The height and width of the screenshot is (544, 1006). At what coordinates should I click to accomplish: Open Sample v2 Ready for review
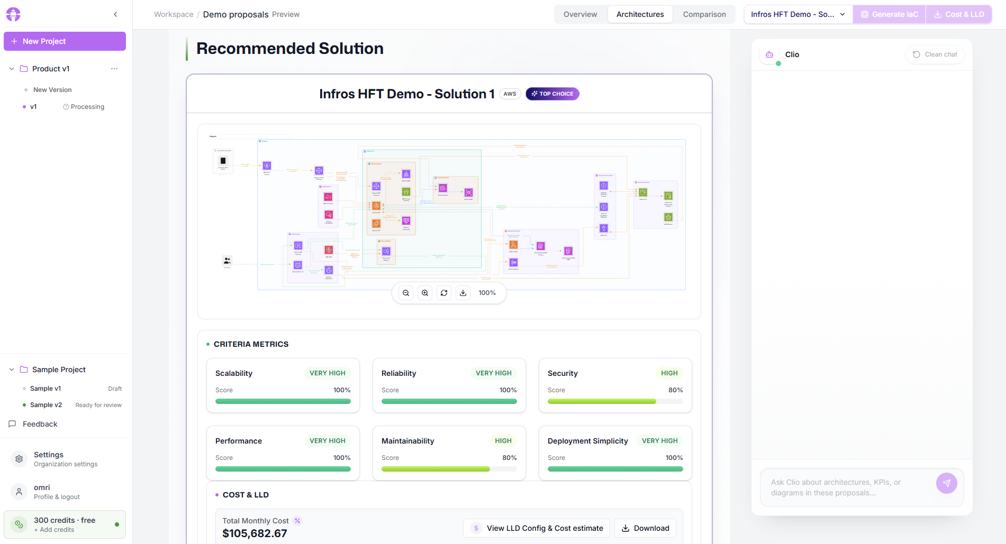[72, 405]
